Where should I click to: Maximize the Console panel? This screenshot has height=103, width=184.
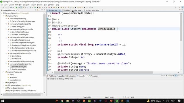coord(182,76)
